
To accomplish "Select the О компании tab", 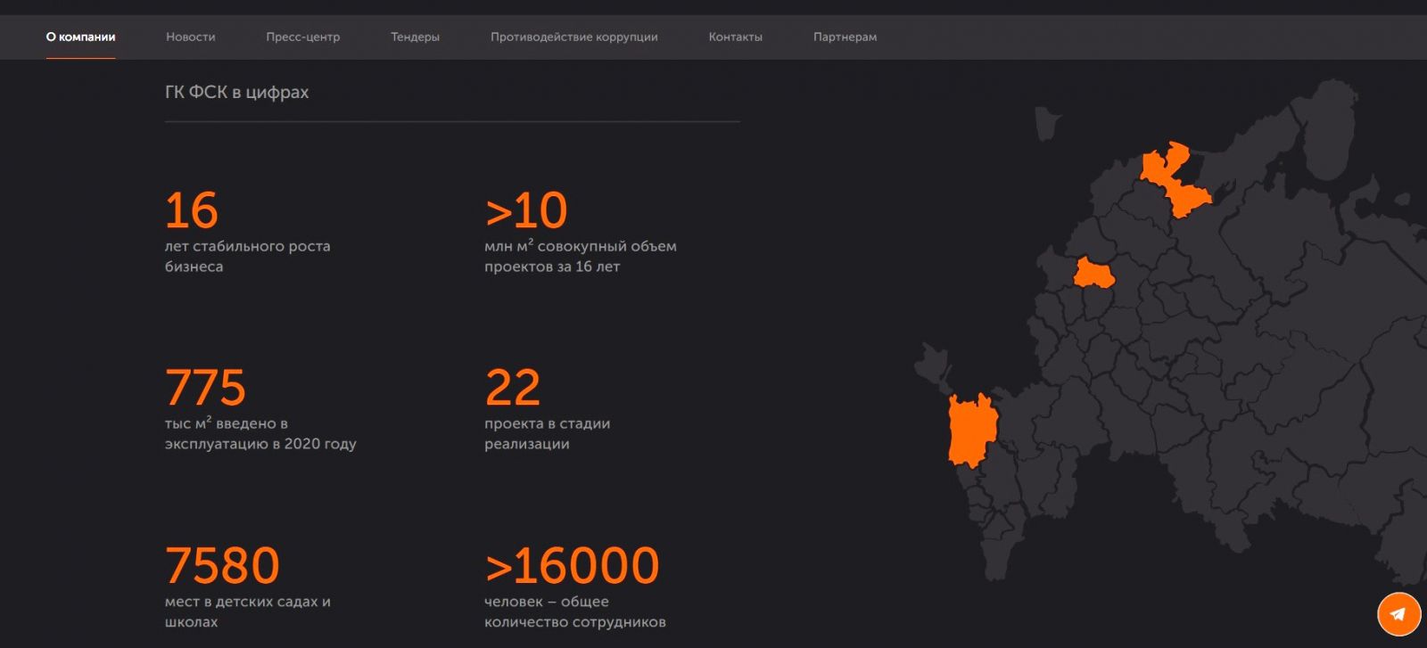I will [80, 37].
